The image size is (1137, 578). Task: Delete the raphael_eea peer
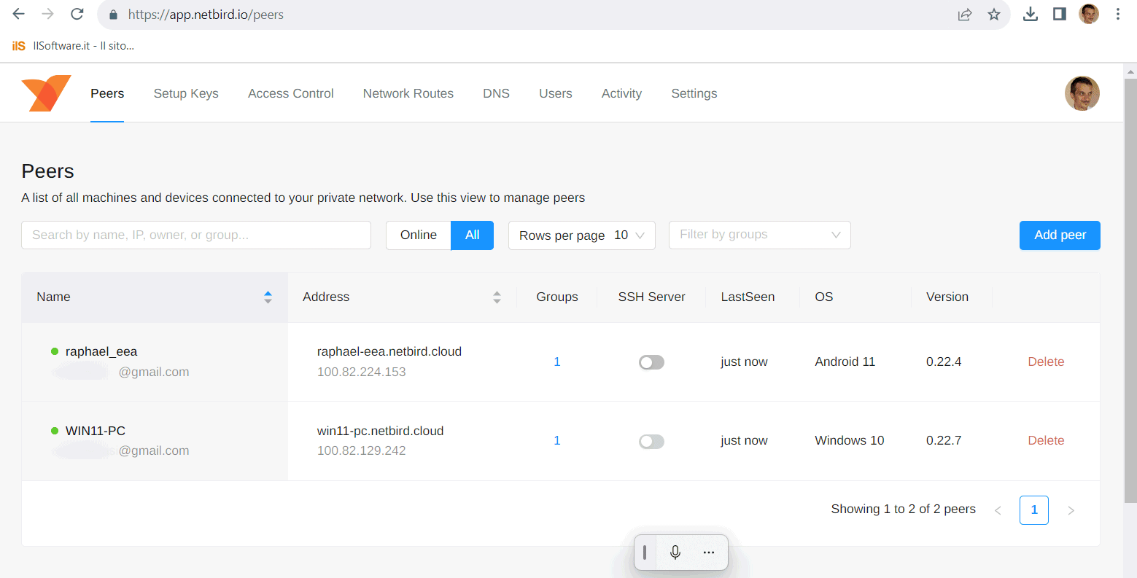click(1046, 362)
